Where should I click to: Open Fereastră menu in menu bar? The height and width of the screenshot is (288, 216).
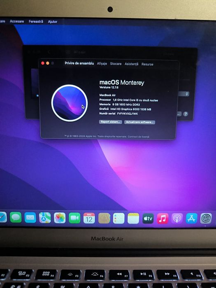point(36,21)
